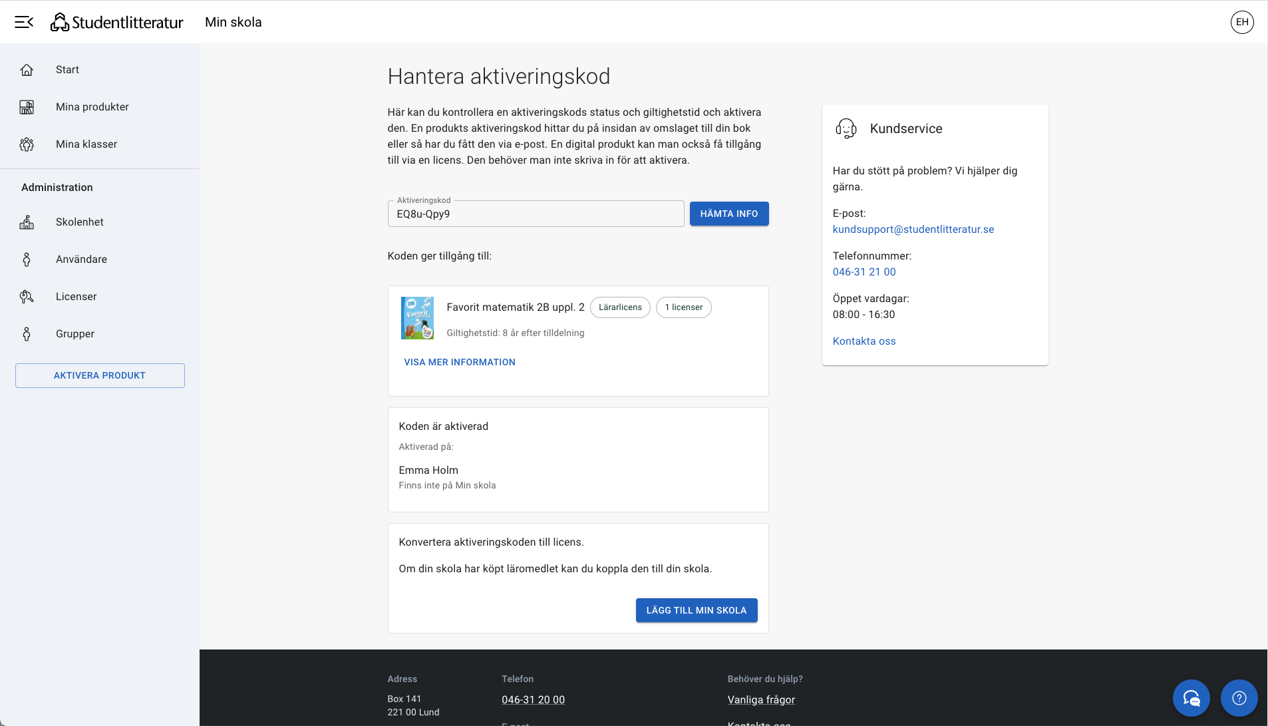Follow the Kontakta oss link in Kundservice
This screenshot has width=1268, height=726.
pos(864,341)
